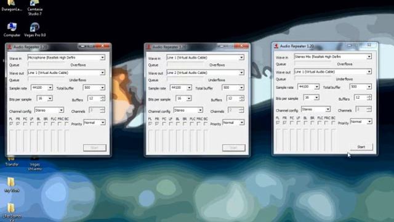Select the Transfer folder on desktop
Viewport: 394px width, 222px height.
[x=12, y=162]
